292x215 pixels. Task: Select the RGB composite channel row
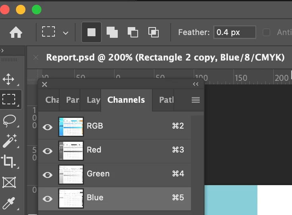(115, 127)
